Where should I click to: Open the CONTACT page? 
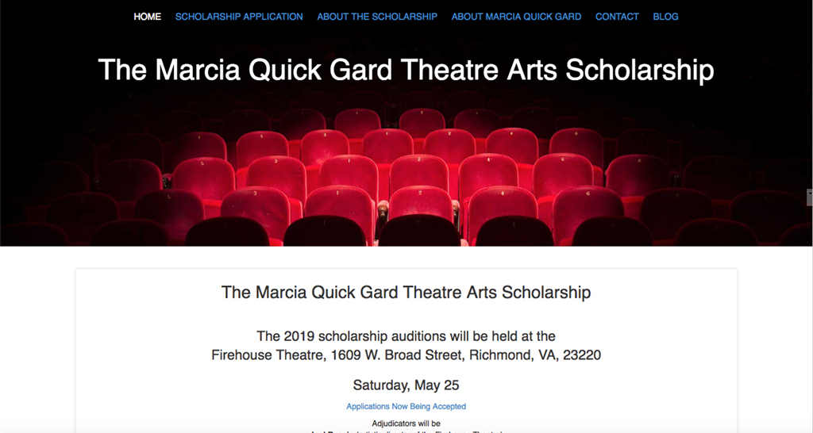pos(617,17)
